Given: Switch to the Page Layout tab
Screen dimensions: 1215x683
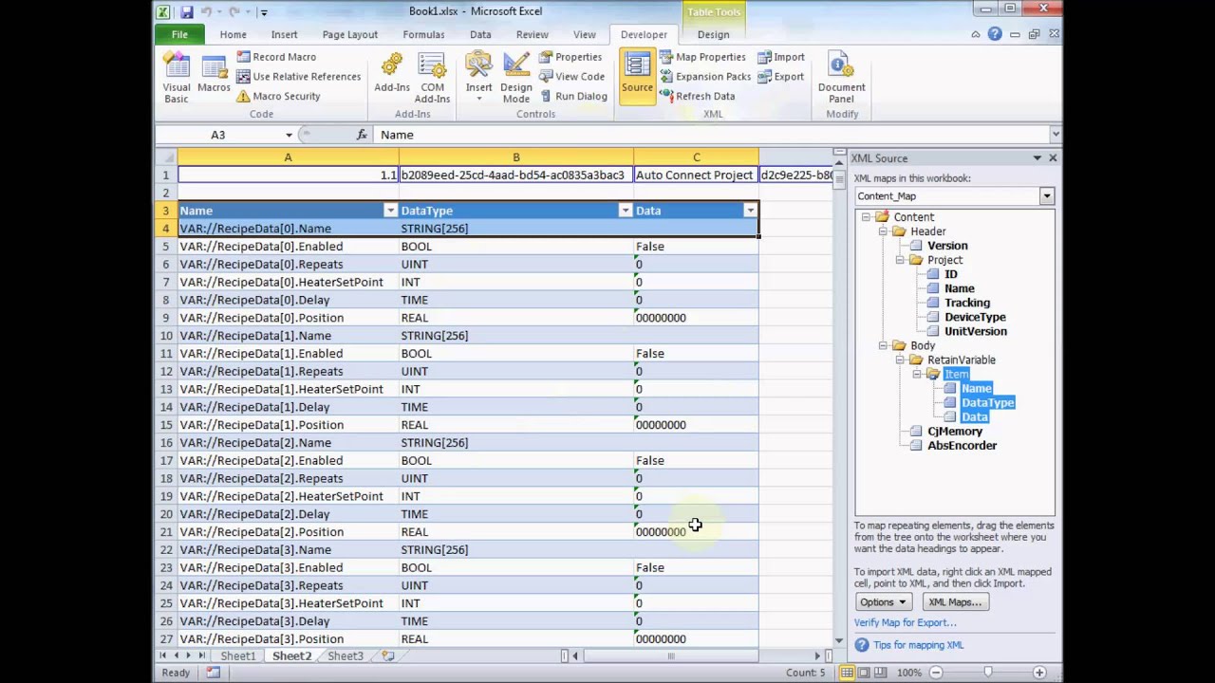Looking at the screenshot, I should pyautogui.click(x=349, y=34).
